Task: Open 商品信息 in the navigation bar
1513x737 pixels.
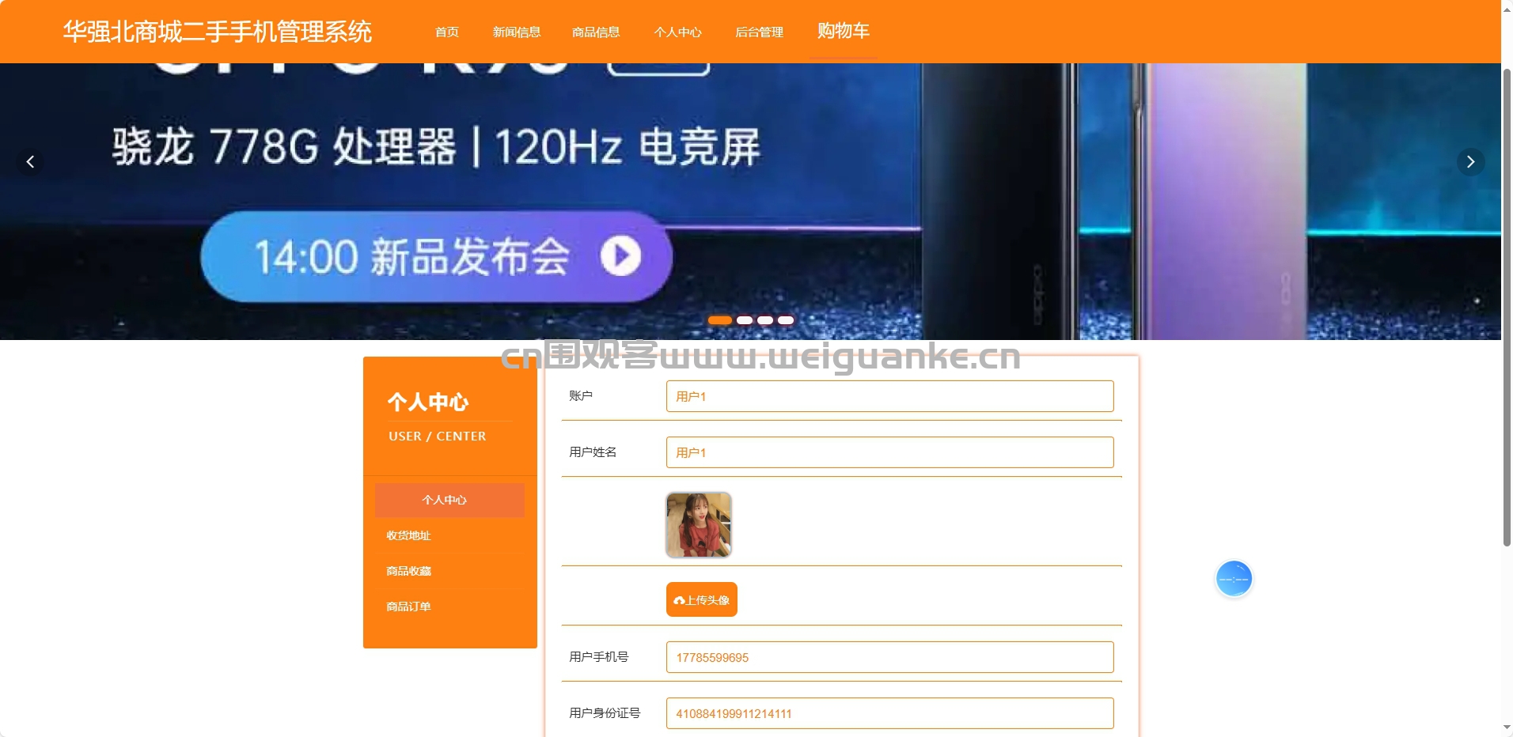Action: (x=596, y=32)
